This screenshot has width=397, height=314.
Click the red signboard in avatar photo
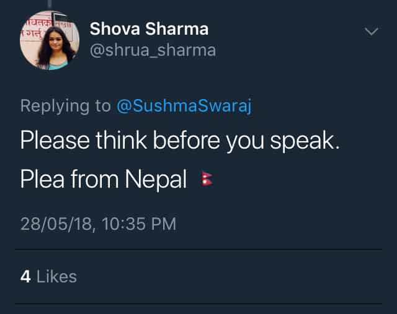pos(32,24)
